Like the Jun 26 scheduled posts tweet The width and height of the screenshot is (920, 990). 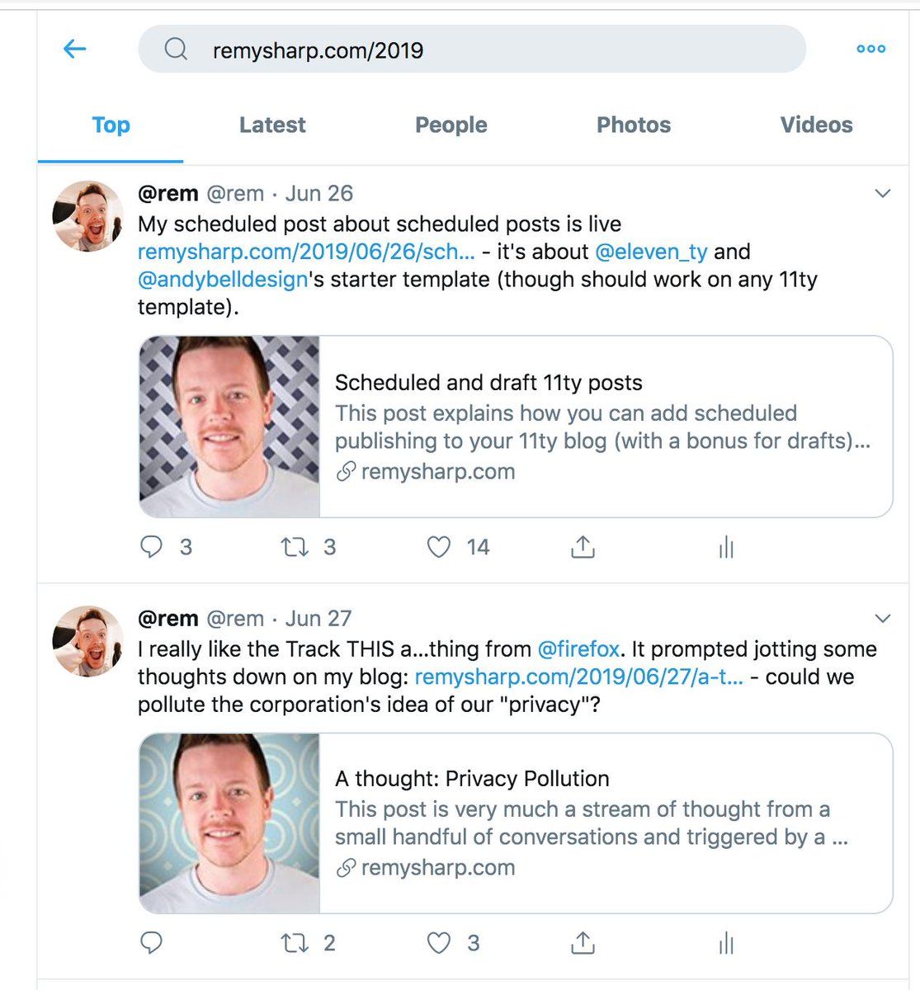[439, 547]
